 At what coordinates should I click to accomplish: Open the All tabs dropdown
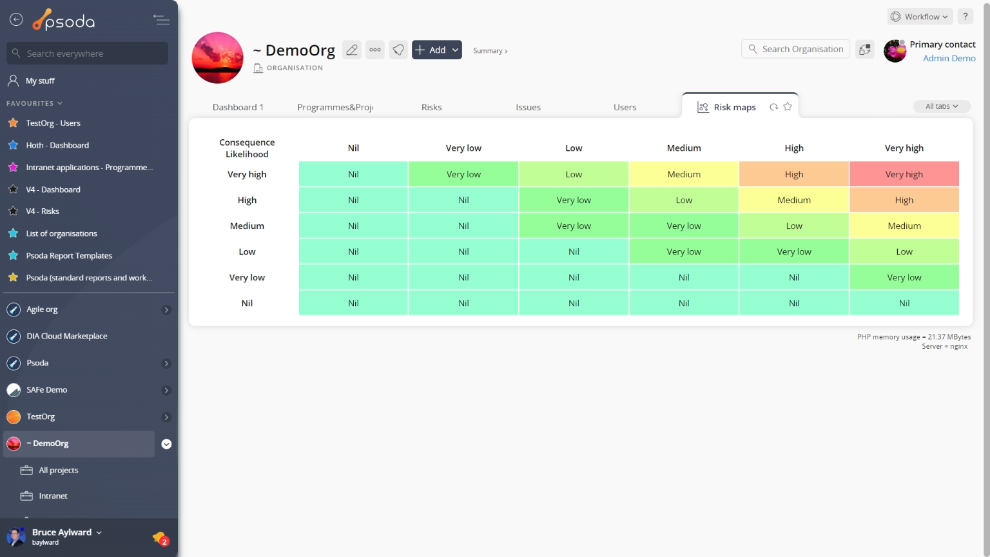pyautogui.click(x=942, y=106)
